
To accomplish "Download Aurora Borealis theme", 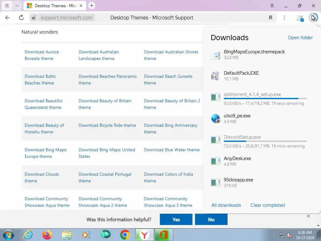I will pyautogui.click(x=42, y=55).
